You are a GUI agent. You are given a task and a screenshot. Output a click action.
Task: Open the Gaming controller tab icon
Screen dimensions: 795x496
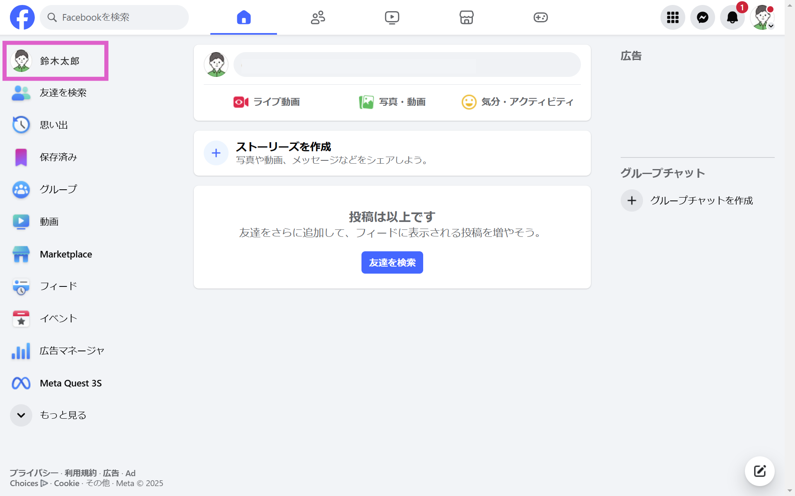(x=540, y=17)
